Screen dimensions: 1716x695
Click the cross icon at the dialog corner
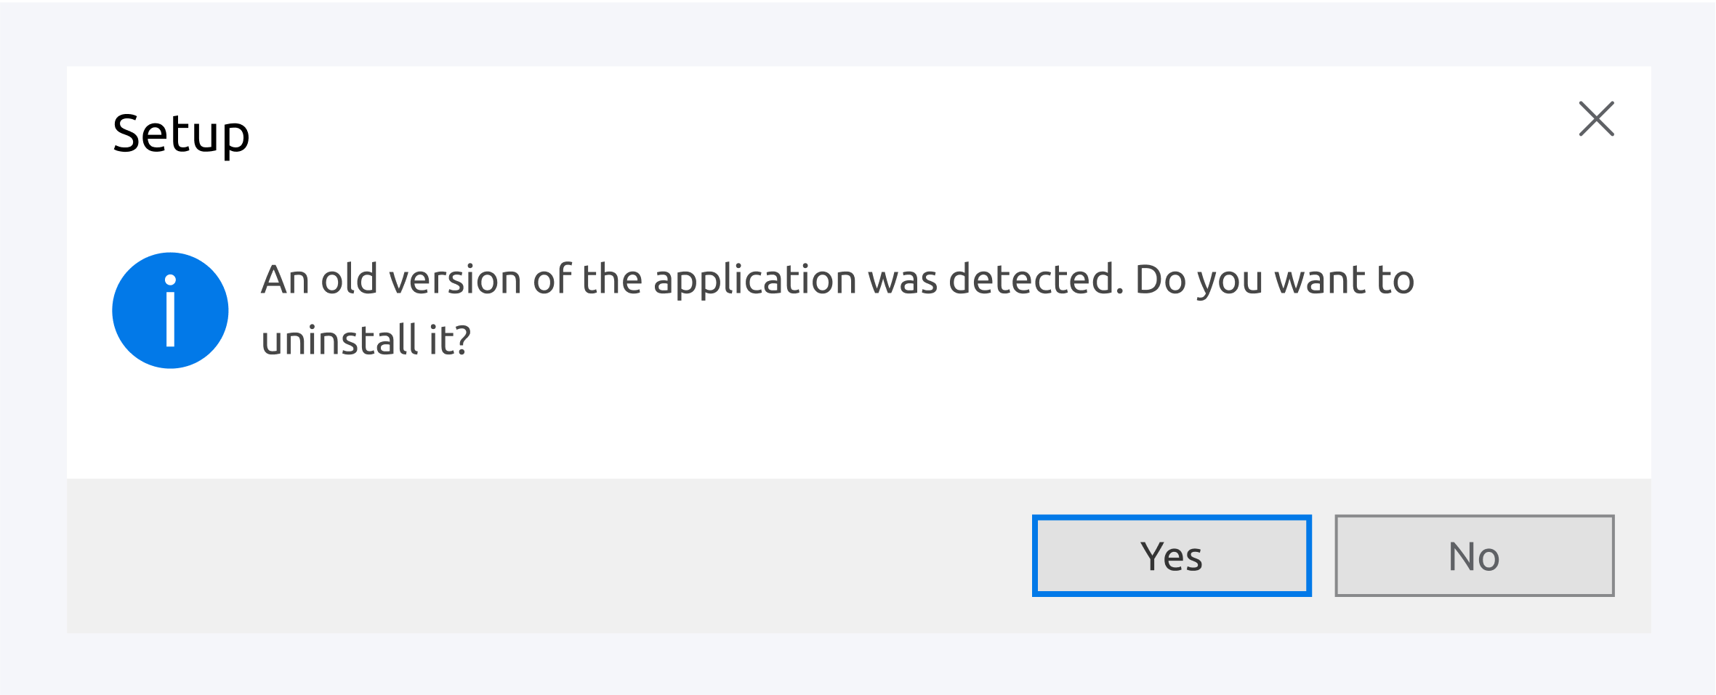coord(1596,119)
